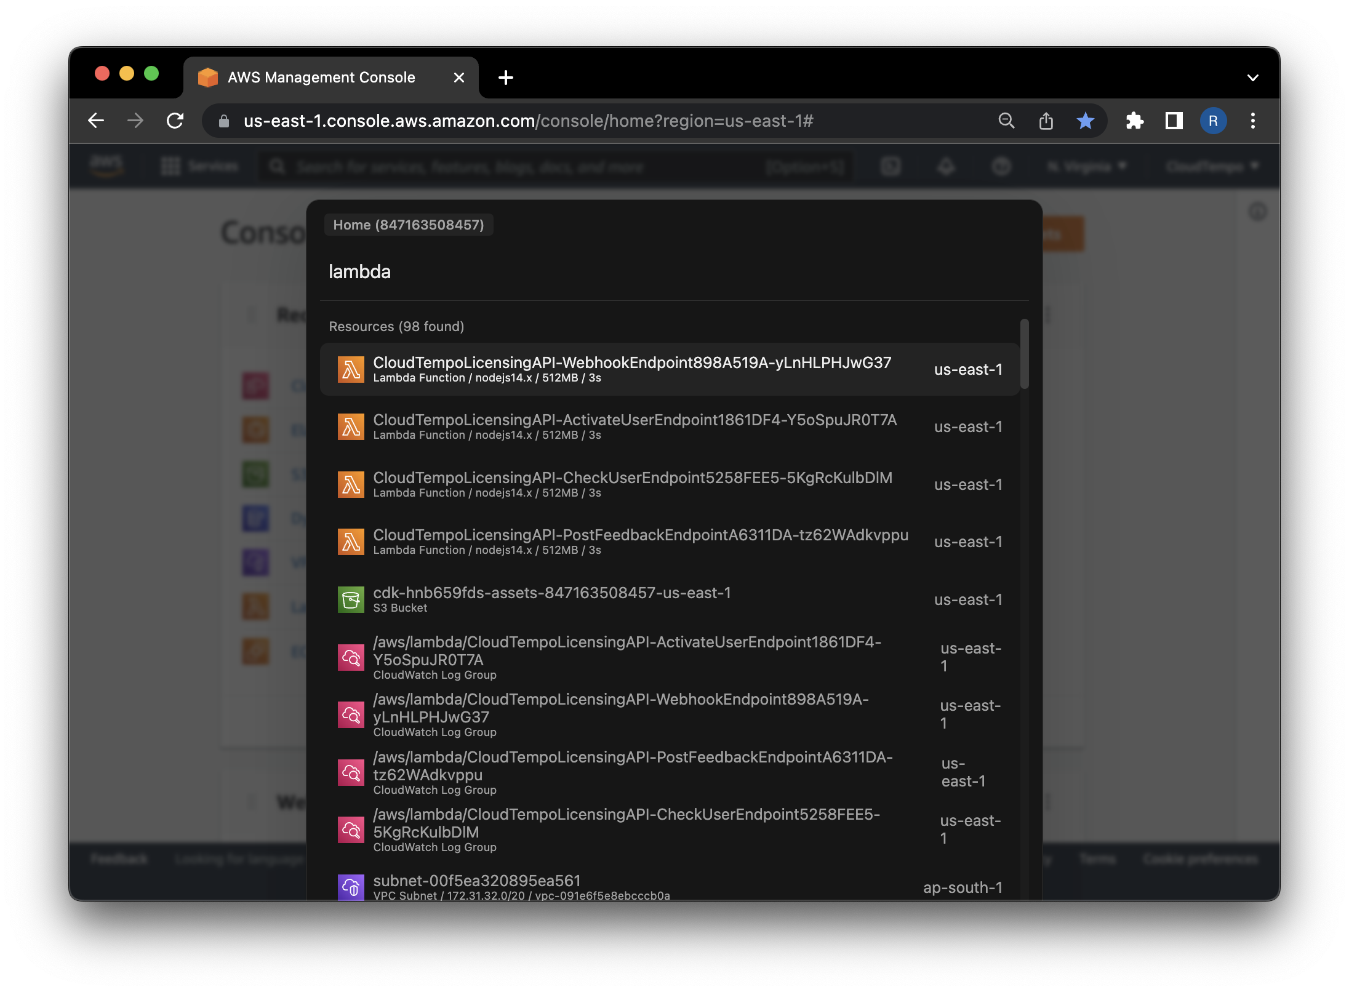Screen dimensions: 1349x992
Task: Open the CloudShell icon in AWS header
Action: click(x=891, y=166)
